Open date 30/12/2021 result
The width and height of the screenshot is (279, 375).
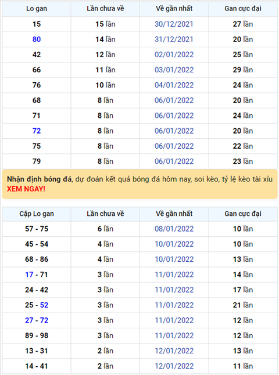[x=174, y=24]
